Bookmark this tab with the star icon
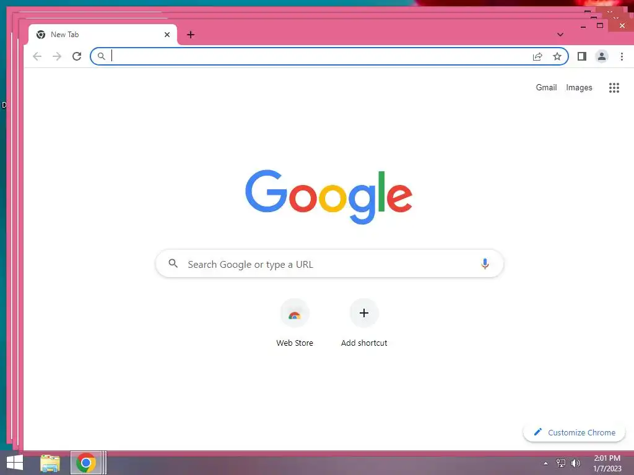Viewport: 634px width, 475px height. pos(557,56)
